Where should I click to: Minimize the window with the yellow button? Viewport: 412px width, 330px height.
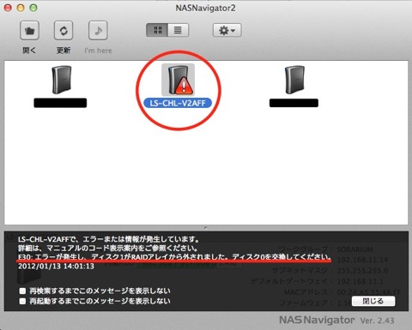click(x=21, y=8)
